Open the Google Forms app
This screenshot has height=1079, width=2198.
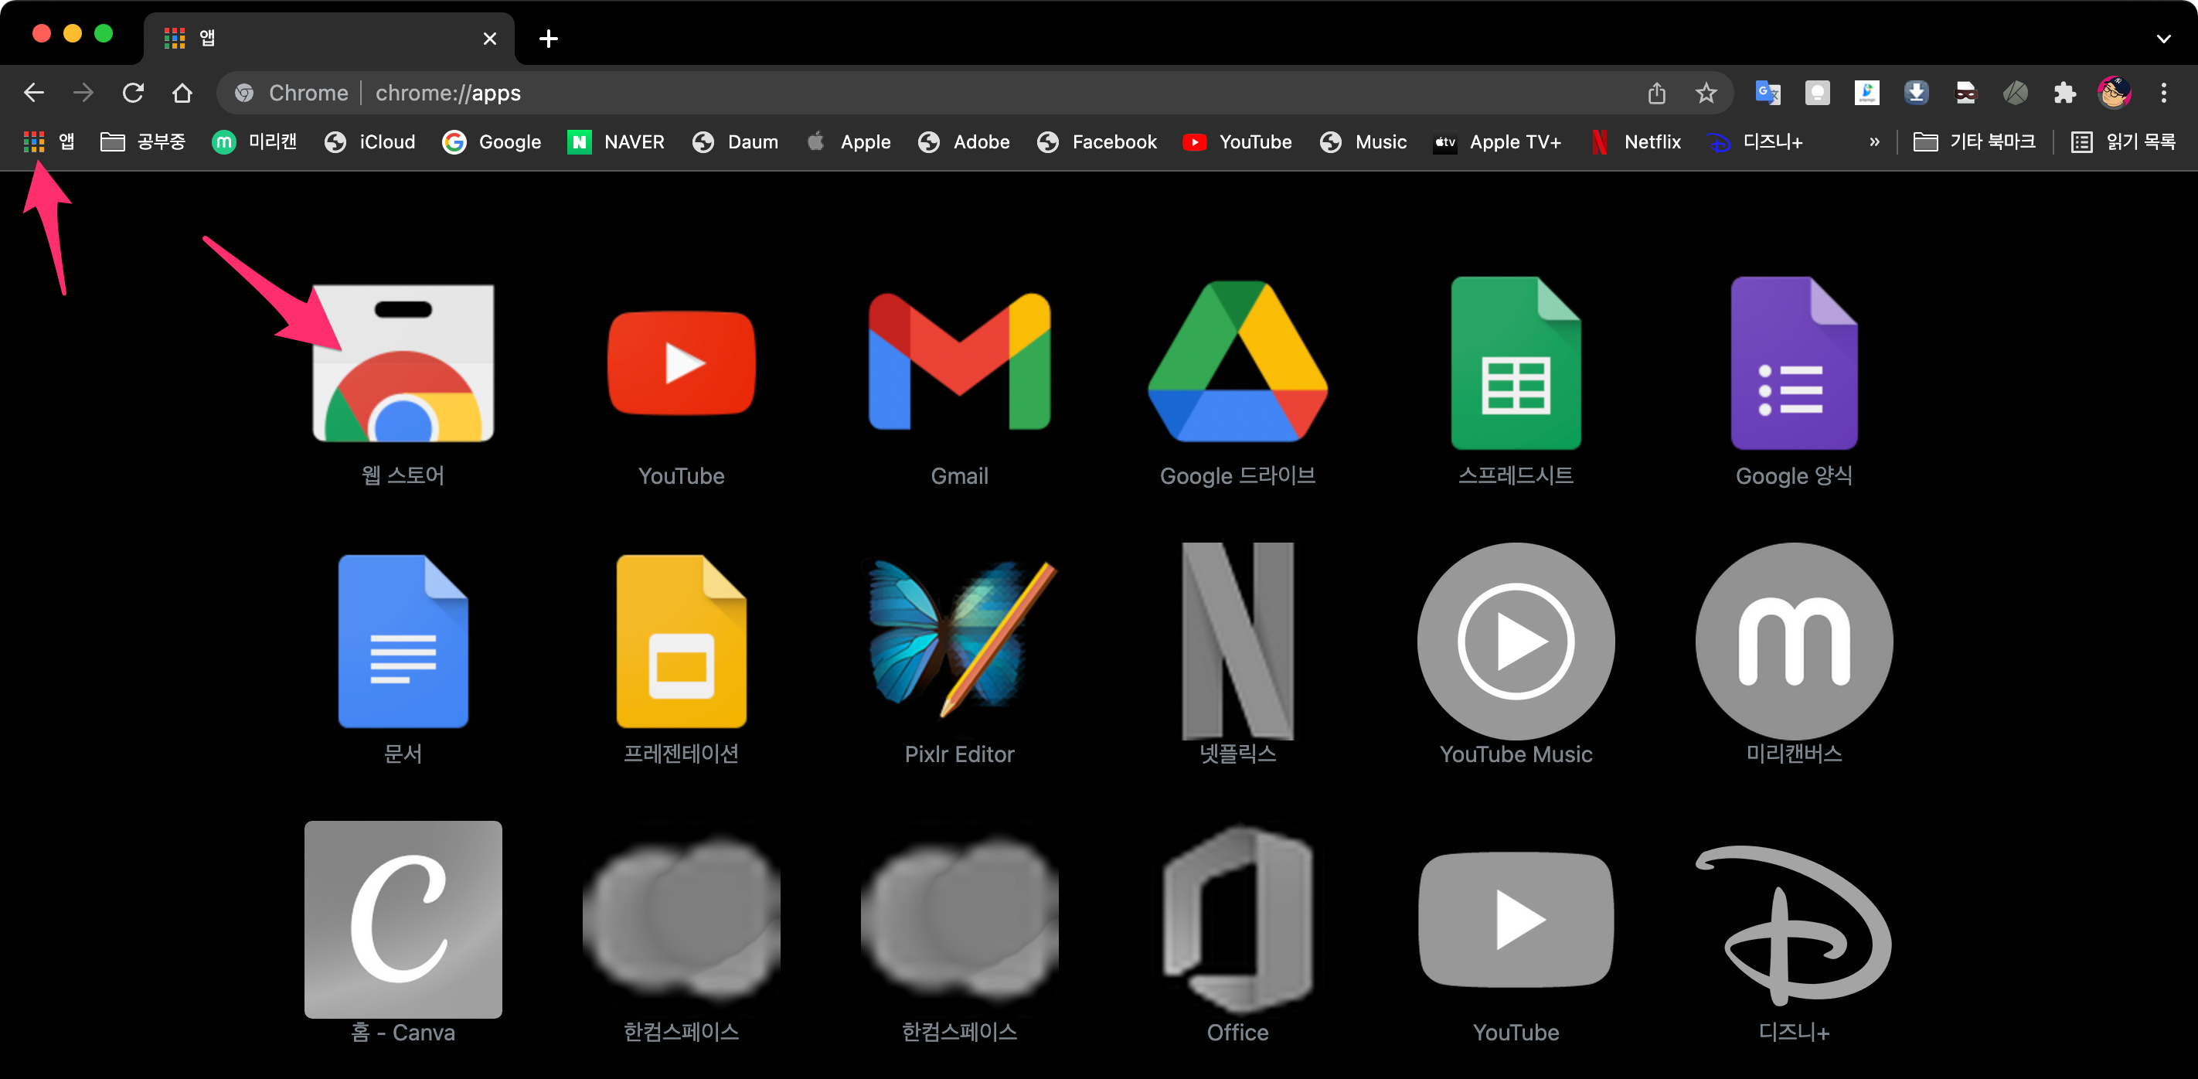tap(1794, 363)
